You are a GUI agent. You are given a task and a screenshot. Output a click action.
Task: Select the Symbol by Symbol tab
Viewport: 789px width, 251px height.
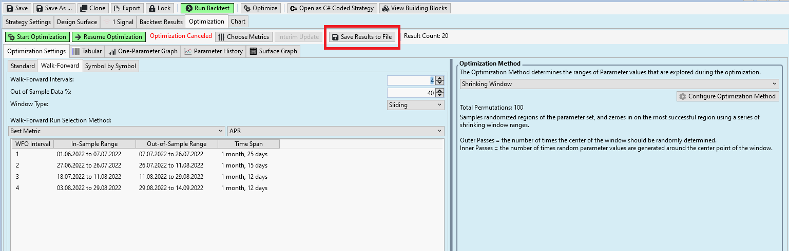coord(110,66)
